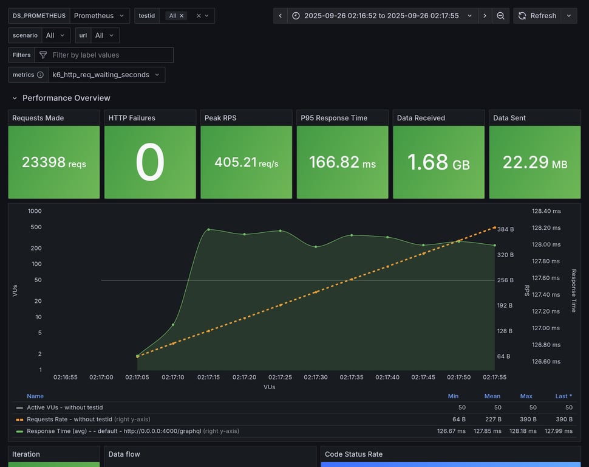Sort legend by Max column header
589x467 pixels.
pyautogui.click(x=526, y=396)
